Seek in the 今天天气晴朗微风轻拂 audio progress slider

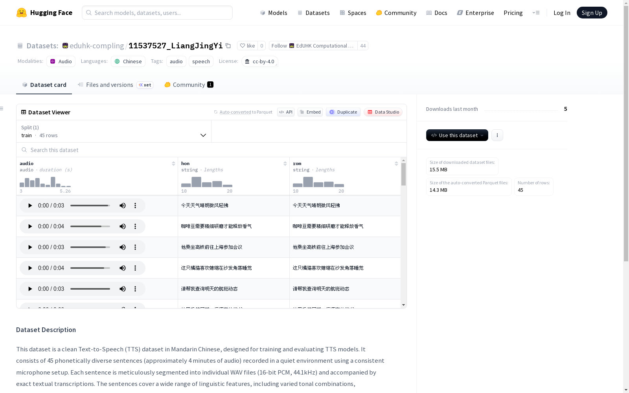click(x=90, y=206)
